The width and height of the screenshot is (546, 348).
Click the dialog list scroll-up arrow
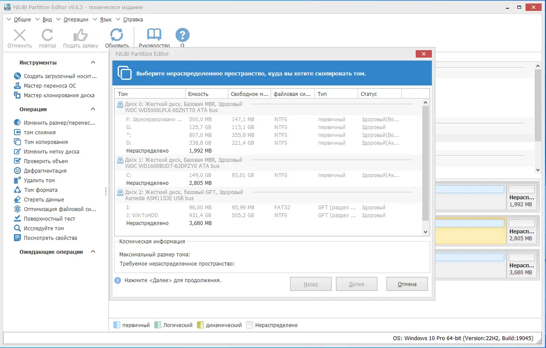click(x=426, y=102)
